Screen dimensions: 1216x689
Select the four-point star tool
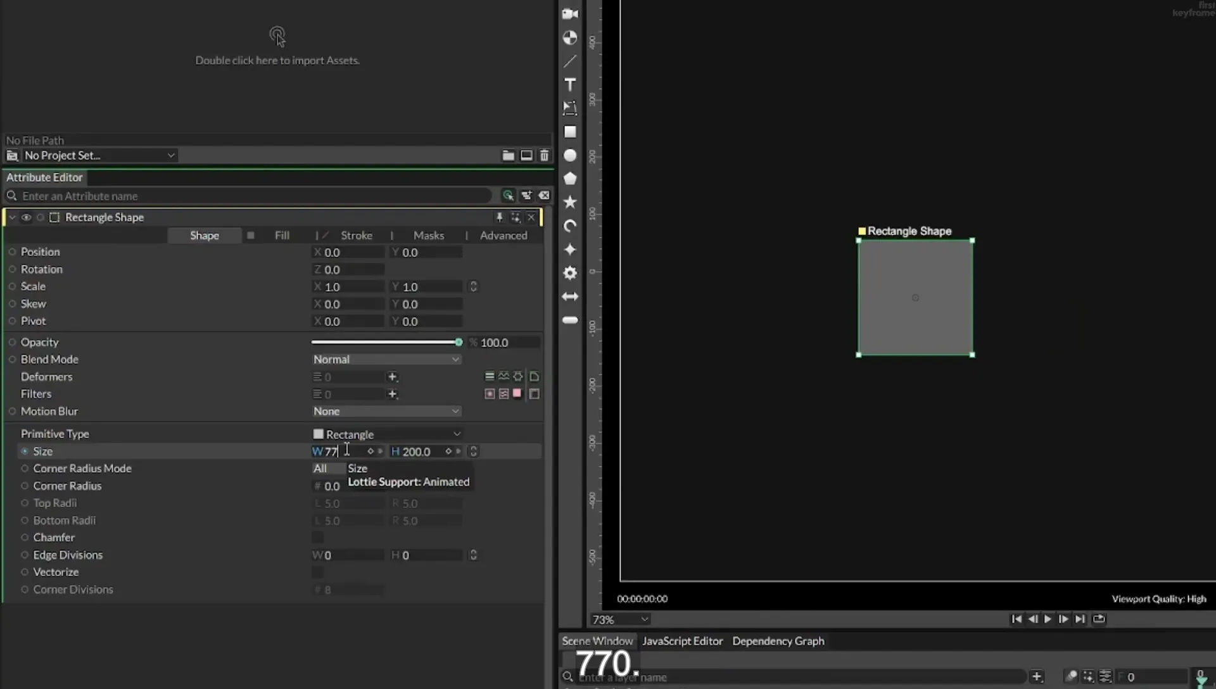(570, 250)
